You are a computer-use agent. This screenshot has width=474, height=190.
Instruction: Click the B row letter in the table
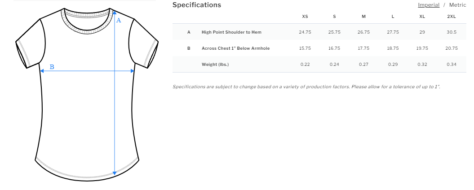pyautogui.click(x=189, y=48)
